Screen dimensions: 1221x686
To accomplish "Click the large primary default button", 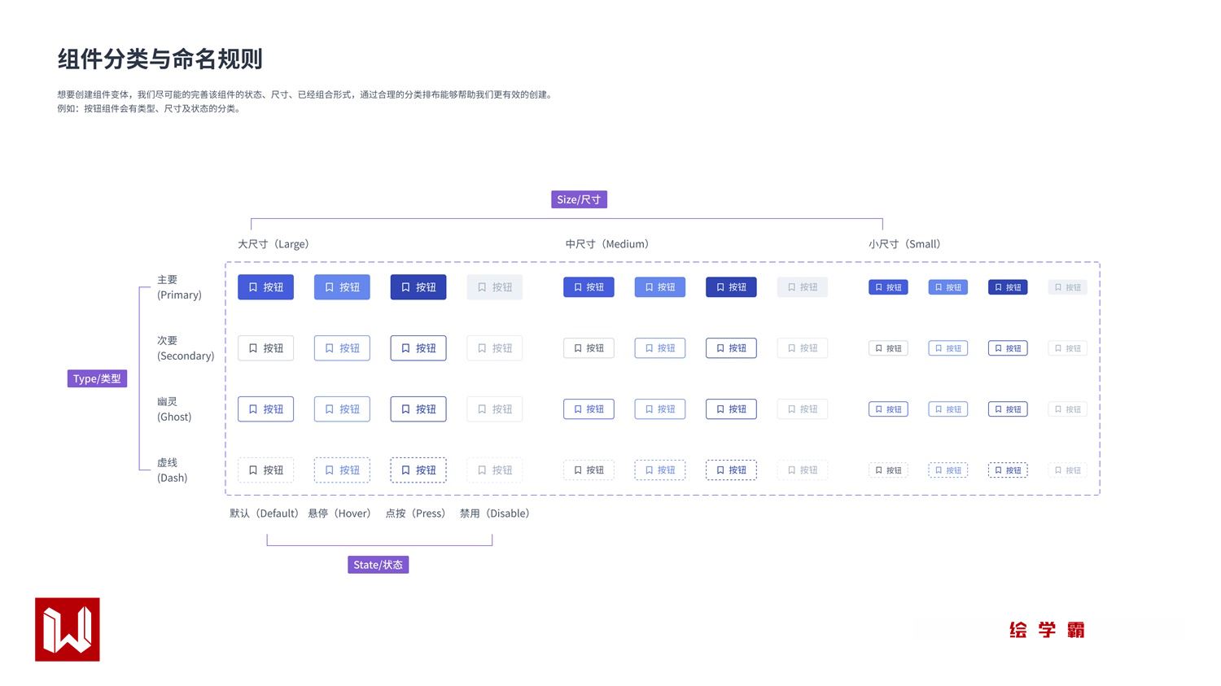I will [265, 287].
